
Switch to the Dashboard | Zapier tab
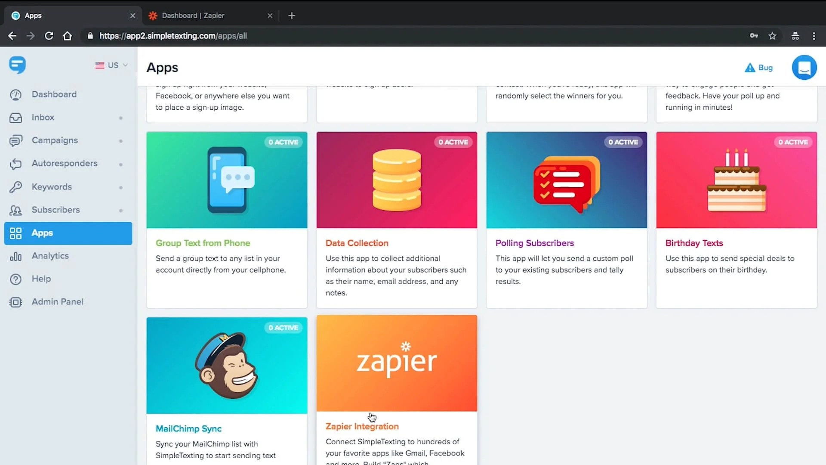click(x=193, y=15)
